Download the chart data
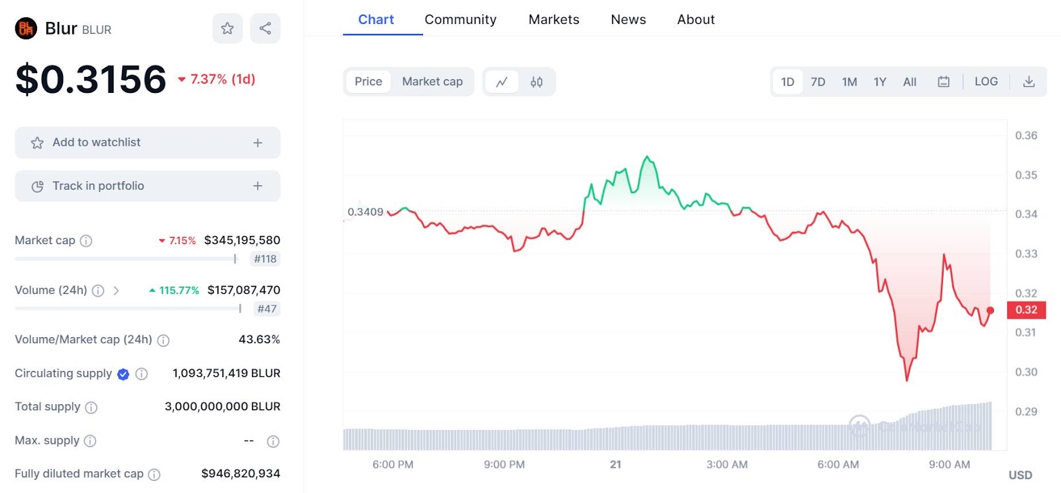This screenshot has width=1061, height=493. click(x=1029, y=82)
